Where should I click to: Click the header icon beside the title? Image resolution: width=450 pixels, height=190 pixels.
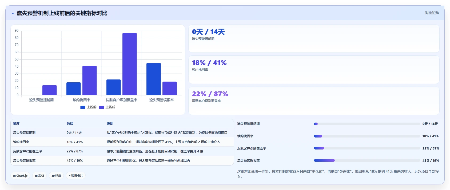(x=13, y=13)
